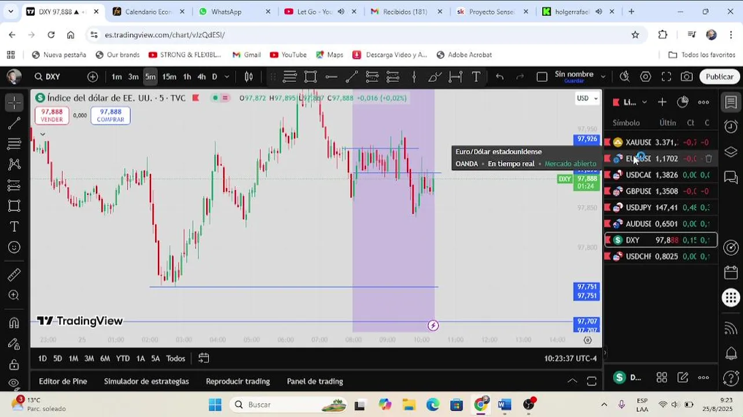Select GBPUSD in the watchlist

(x=661, y=191)
